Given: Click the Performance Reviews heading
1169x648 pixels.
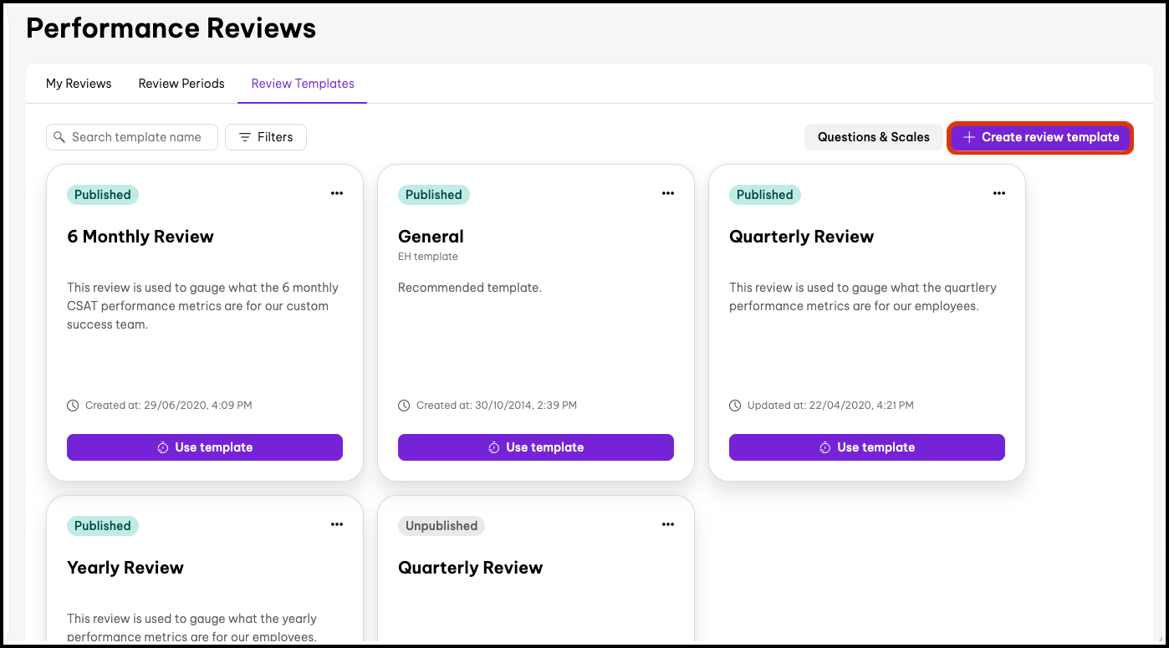Looking at the screenshot, I should pos(171,28).
